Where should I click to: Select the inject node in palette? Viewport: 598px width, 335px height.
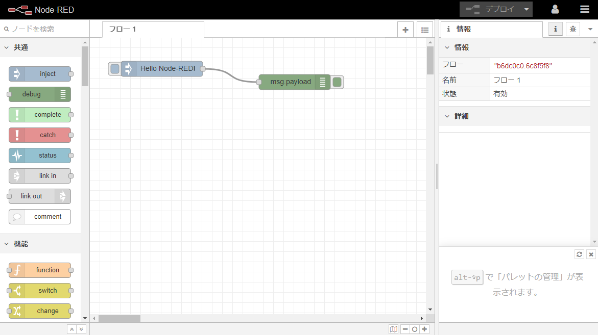[x=40, y=74]
